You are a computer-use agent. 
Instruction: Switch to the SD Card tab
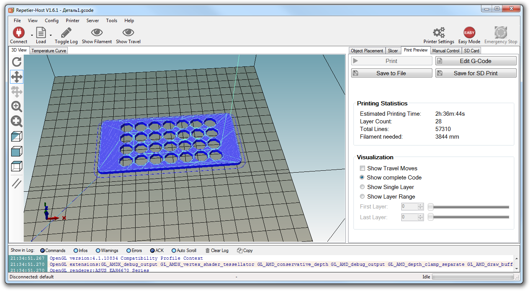coord(471,51)
